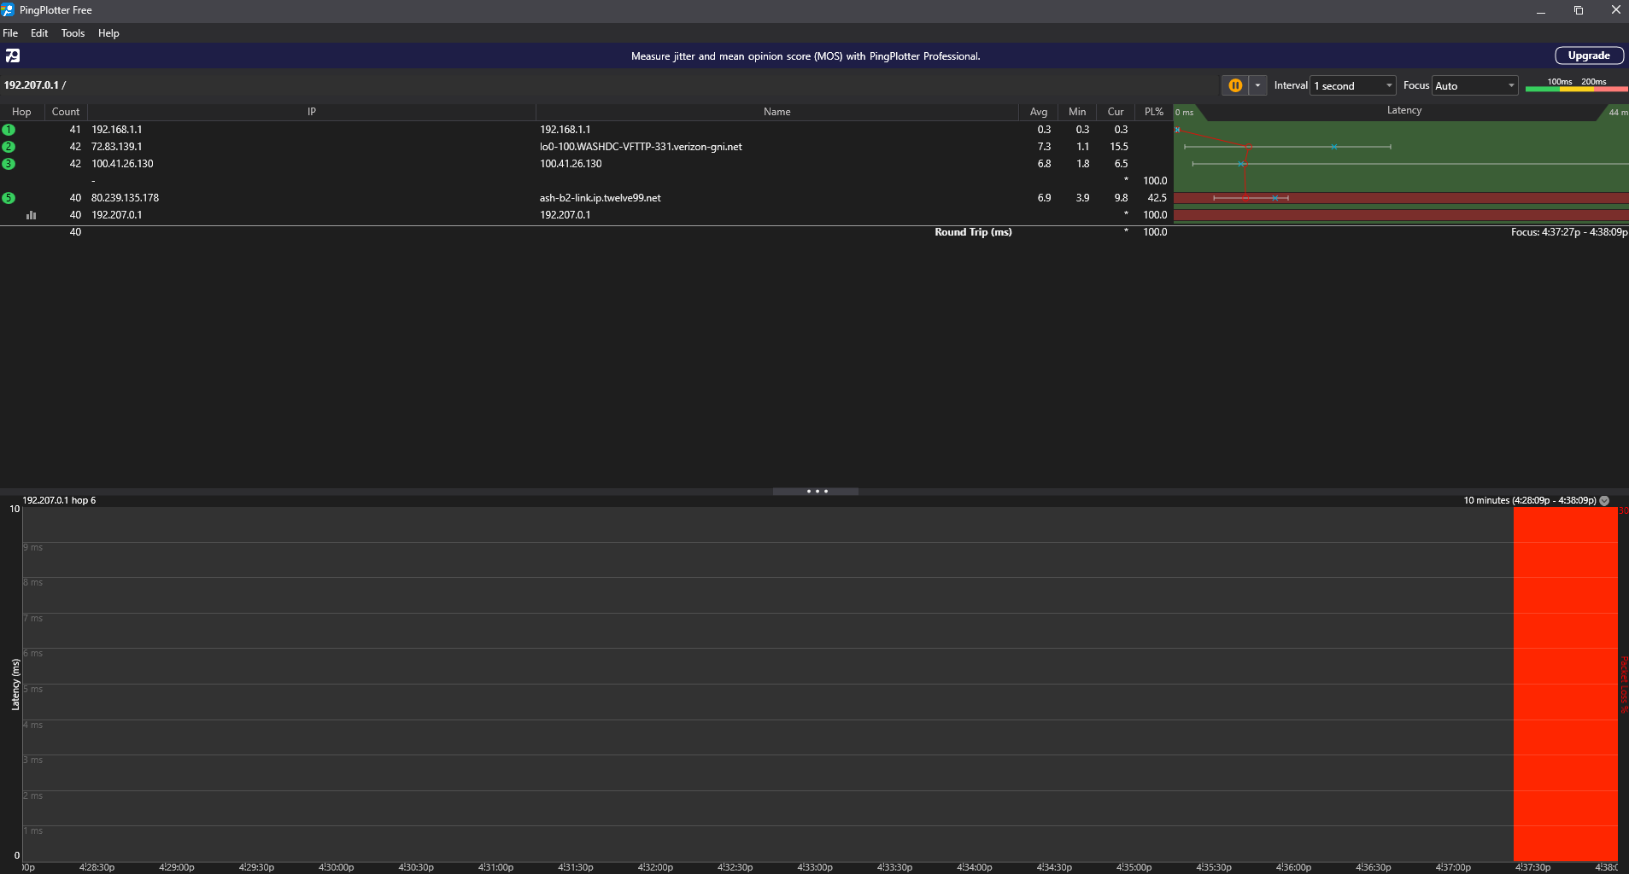Click the Upgrade button
Screen dimensions: 1629x874
tap(1589, 55)
